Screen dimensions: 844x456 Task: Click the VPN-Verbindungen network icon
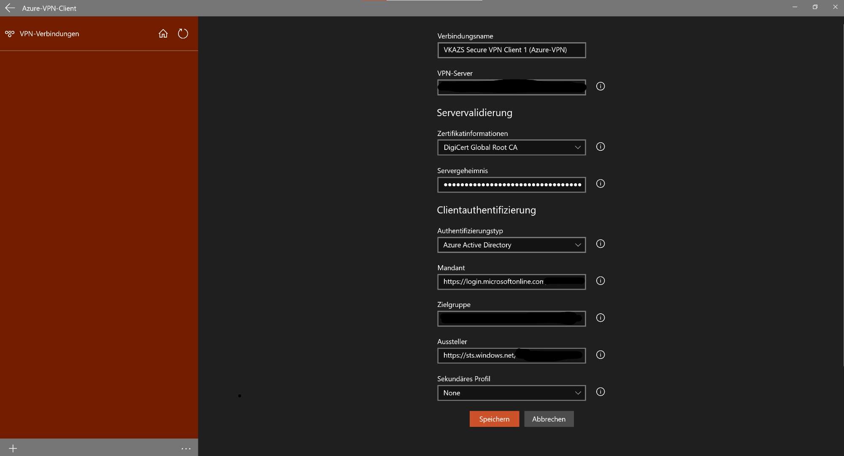pyautogui.click(x=10, y=34)
